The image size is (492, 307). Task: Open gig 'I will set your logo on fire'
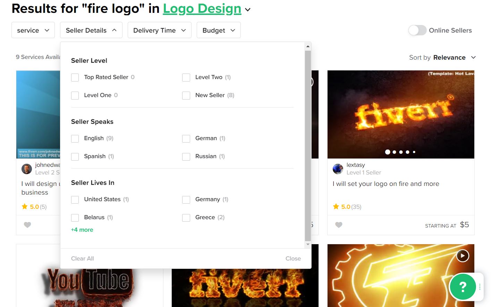(x=386, y=184)
